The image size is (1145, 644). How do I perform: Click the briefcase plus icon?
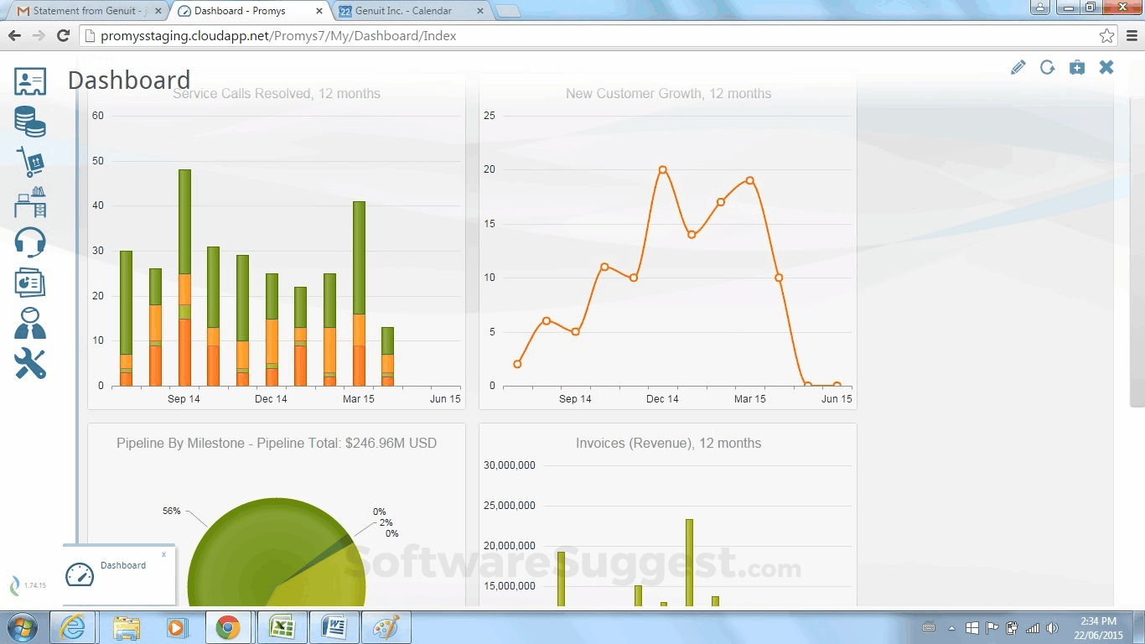pyautogui.click(x=1077, y=67)
